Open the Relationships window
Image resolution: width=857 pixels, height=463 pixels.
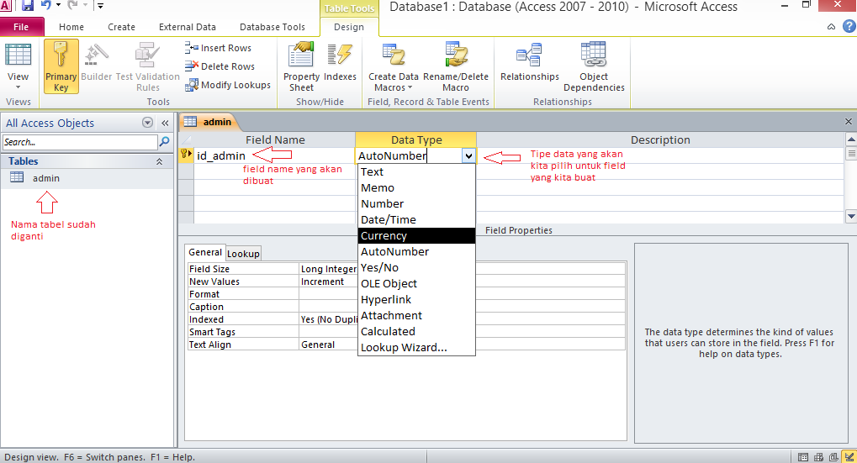click(530, 63)
